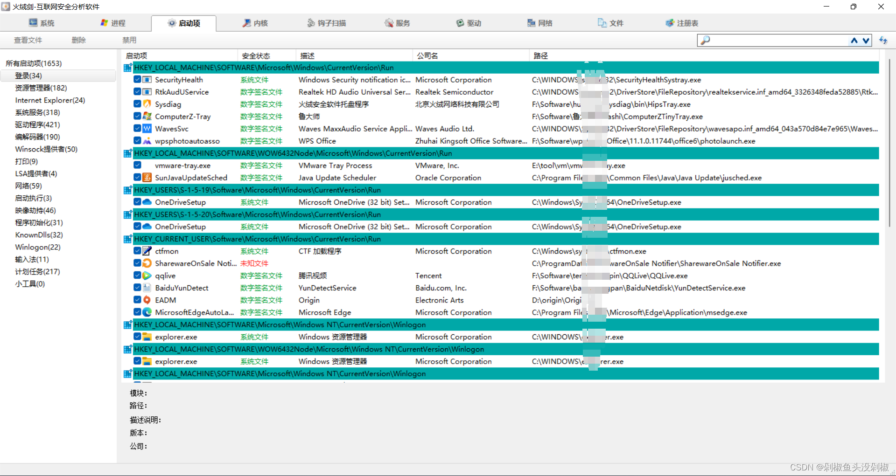Click registry icon of HKEY_CURRENT_USER Run key
896x476 pixels.
127,239
